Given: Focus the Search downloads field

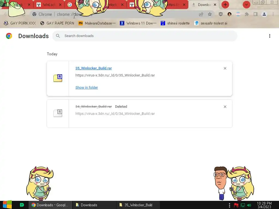Looking at the screenshot, I should point(145,36).
